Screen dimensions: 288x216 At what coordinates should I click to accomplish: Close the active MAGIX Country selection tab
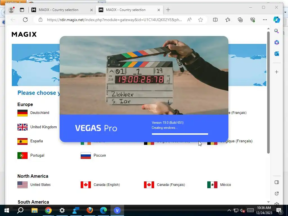click(159, 10)
